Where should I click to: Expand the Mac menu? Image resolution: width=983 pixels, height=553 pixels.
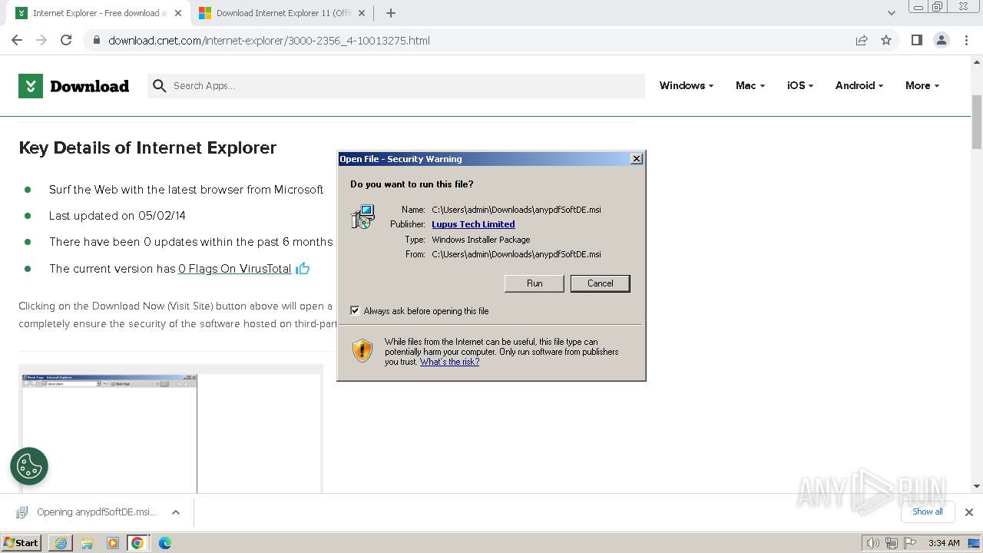(x=750, y=85)
